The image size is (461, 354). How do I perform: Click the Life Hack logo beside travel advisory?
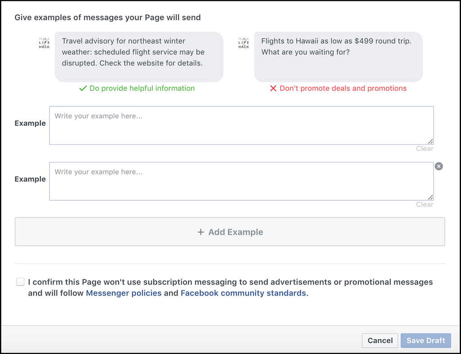pos(44,43)
